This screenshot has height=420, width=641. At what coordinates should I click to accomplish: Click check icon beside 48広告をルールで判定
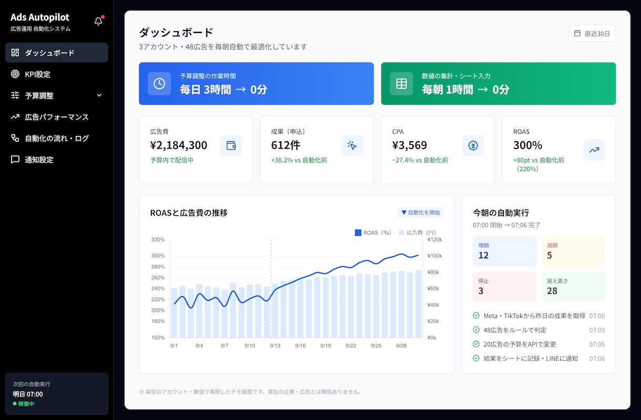476,330
